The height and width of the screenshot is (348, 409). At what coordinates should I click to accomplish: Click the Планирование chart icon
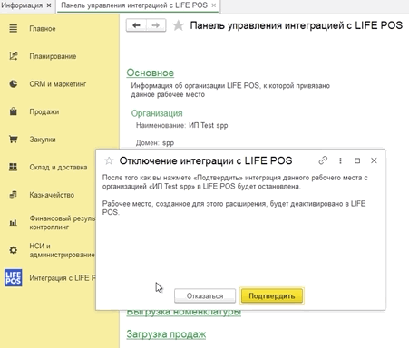(x=13, y=56)
